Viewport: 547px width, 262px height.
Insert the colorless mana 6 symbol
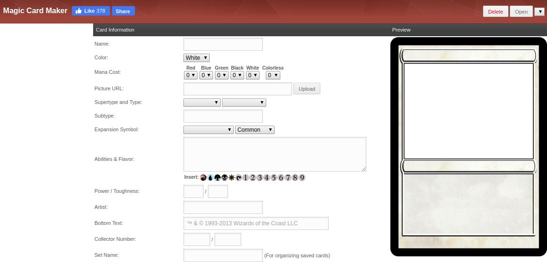pyautogui.click(x=281, y=178)
